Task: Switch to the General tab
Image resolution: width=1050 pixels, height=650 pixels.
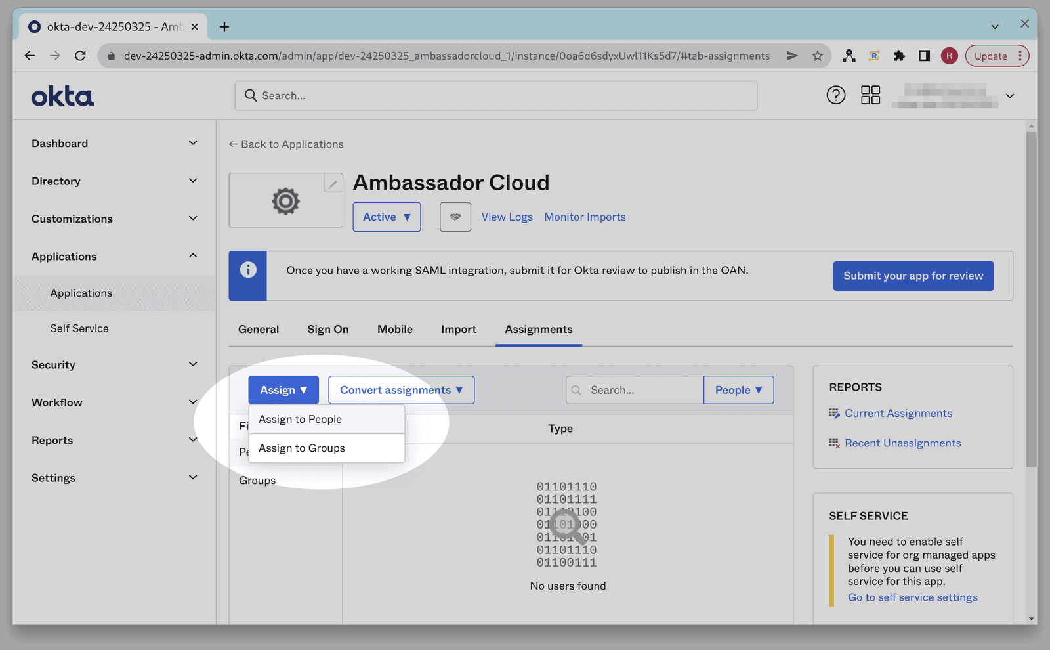Action: coord(259,329)
